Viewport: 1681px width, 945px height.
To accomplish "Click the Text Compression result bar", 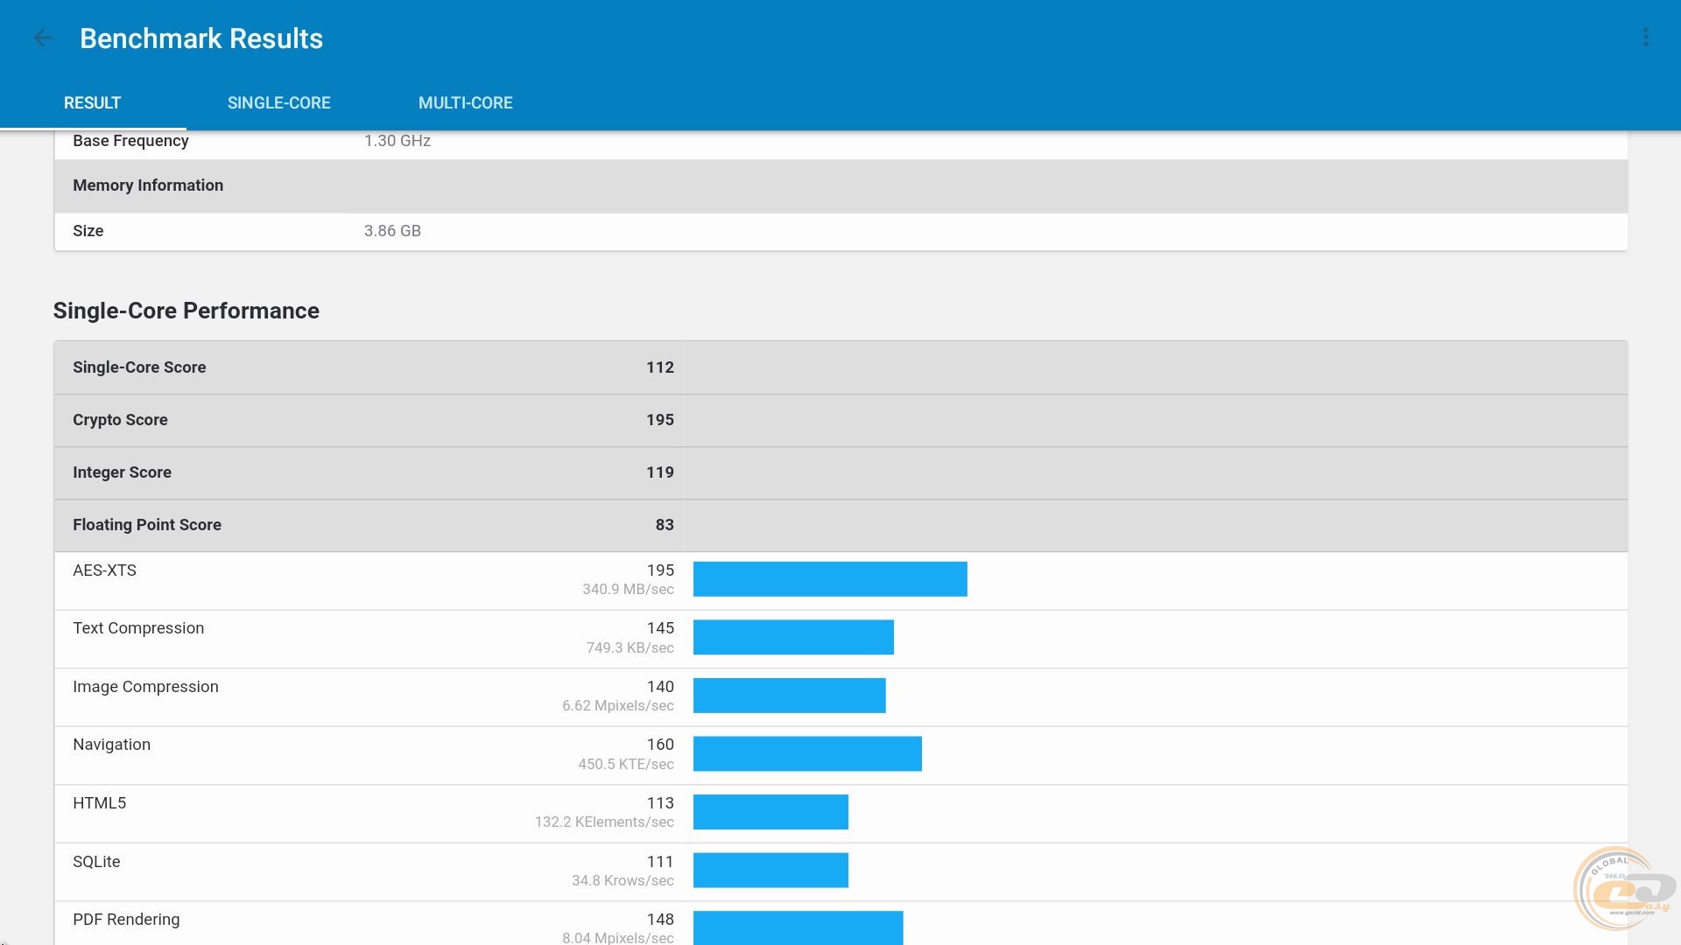I will click(792, 637).
